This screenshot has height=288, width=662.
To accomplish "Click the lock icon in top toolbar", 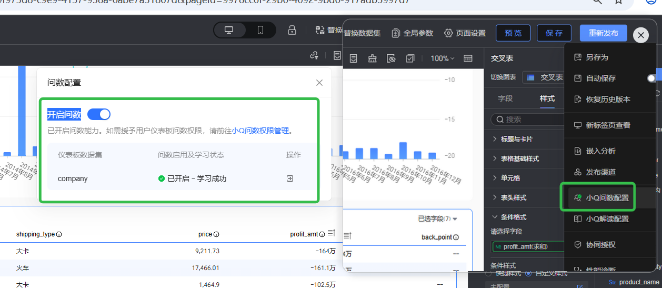I will point(292,30).
